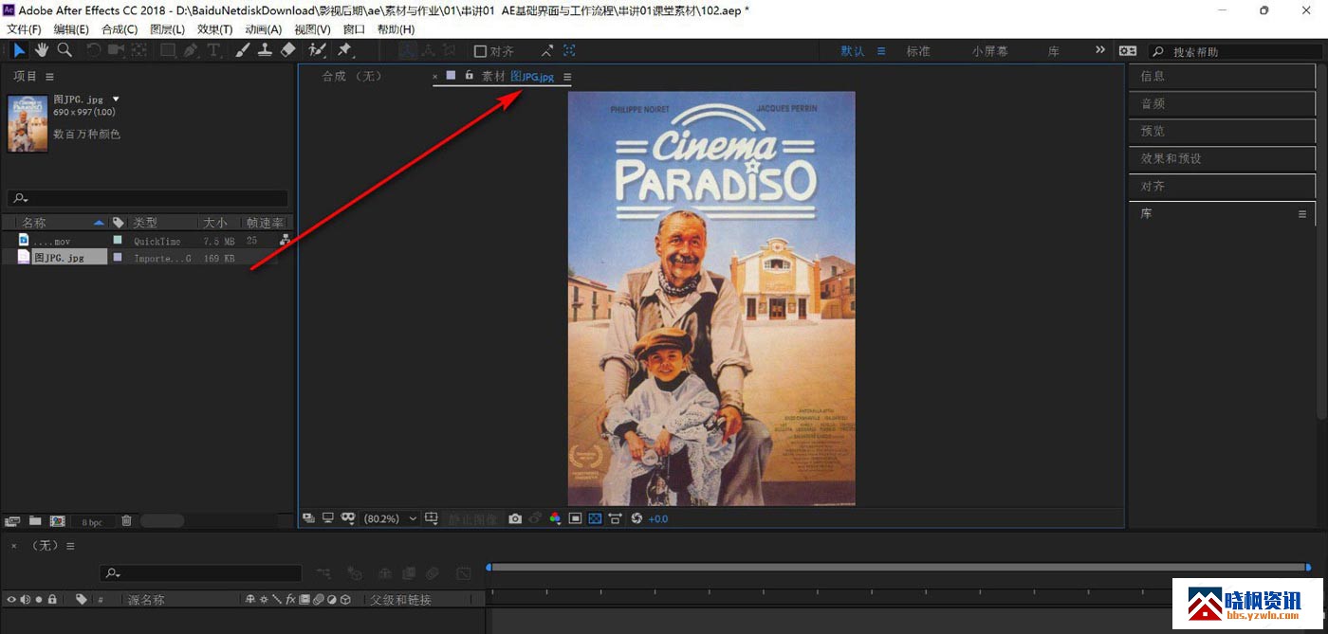Click the Project panel search field

(148, 198)
